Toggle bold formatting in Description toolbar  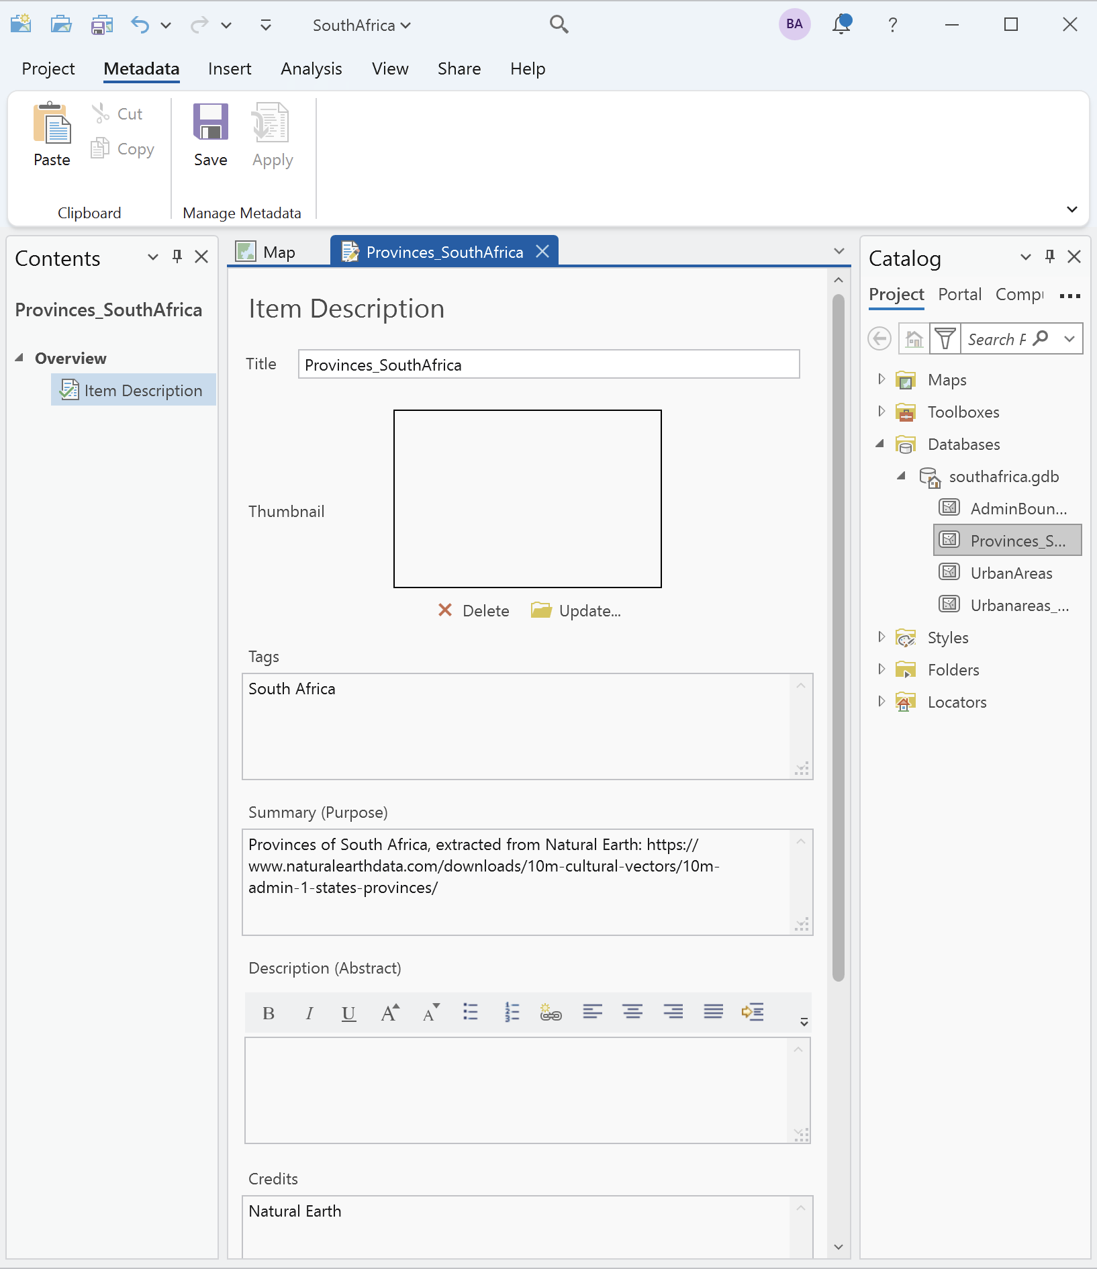269,1013
